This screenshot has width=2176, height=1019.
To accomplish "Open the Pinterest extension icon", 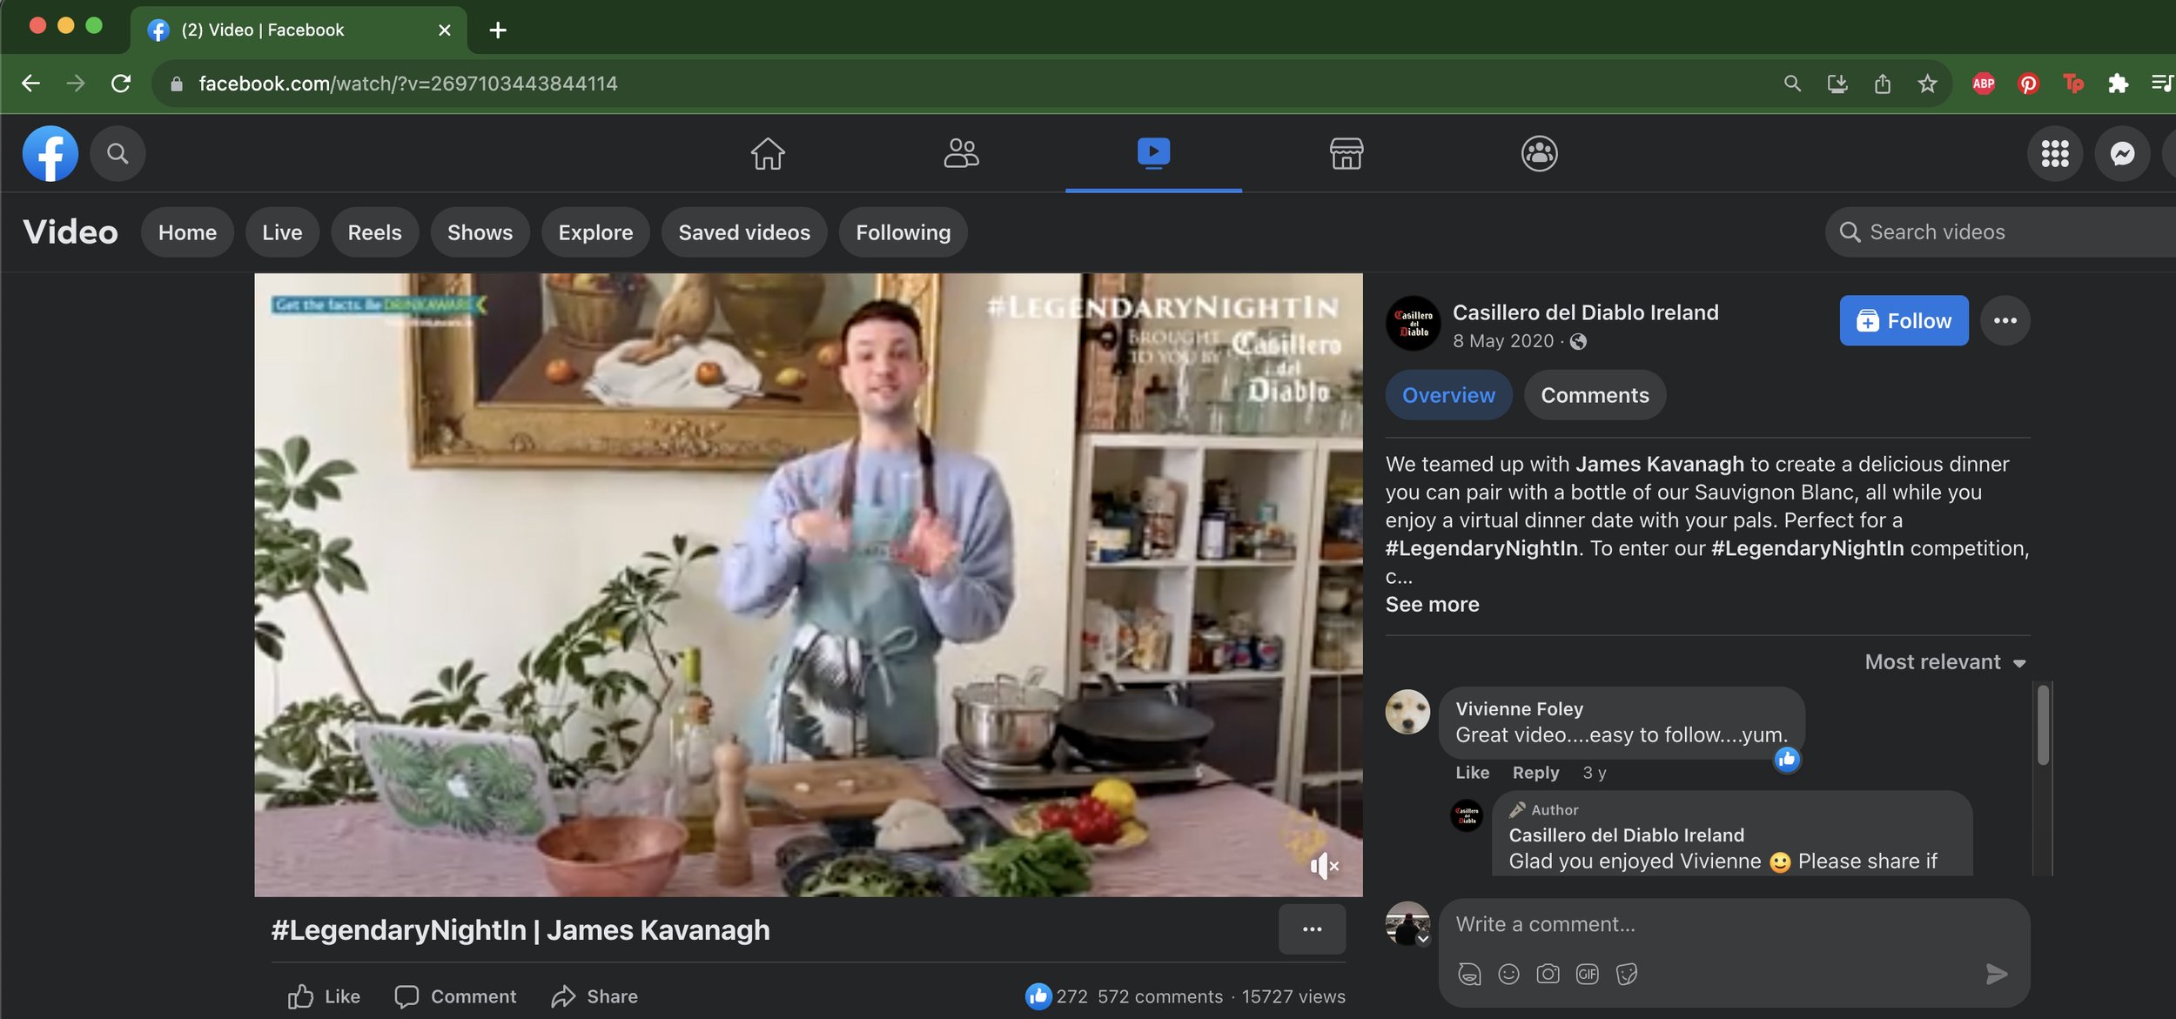I will (2028, 84).
